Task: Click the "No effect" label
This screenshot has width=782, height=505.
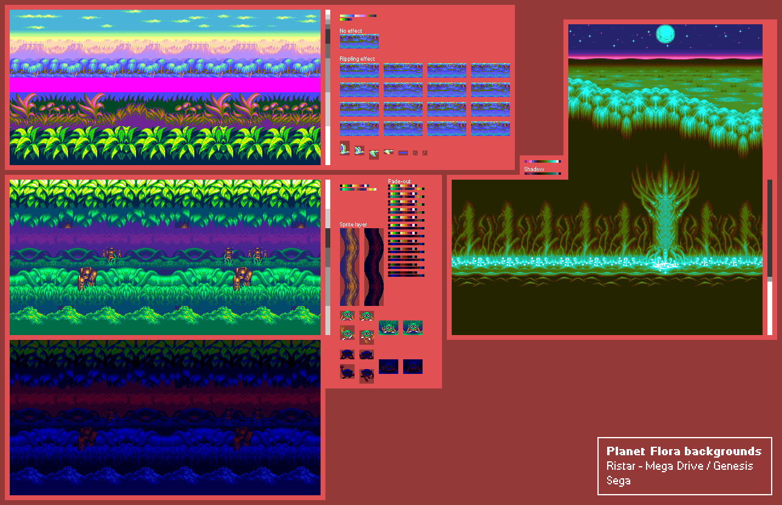Action: click(351, 30)
